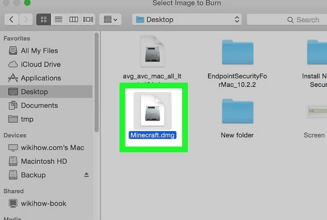Go forward with the right chevron button
The height and width of the screenshot is (220, 327).
(26, 20)
